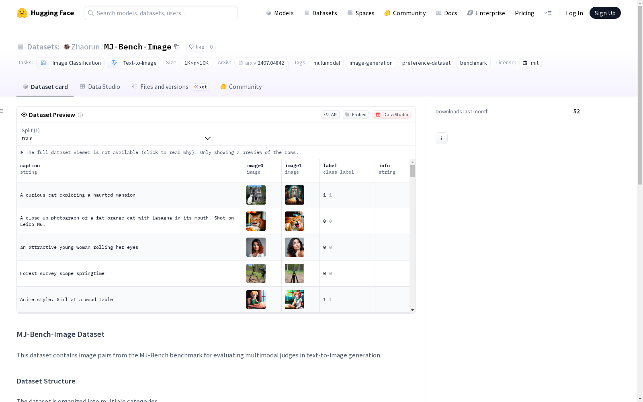Screen dimensions: 643x402
Task: Open Community in the top navigation
Action: pyautogui.click(x=405, y=13)
